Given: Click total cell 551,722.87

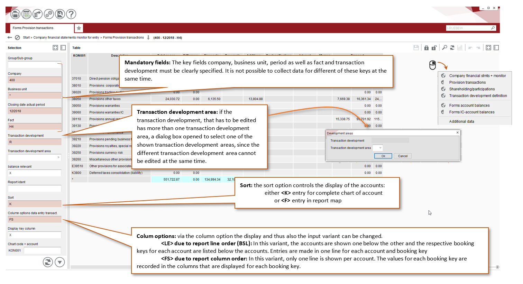Looking at the screenshot, I should [x=166, y=180].
